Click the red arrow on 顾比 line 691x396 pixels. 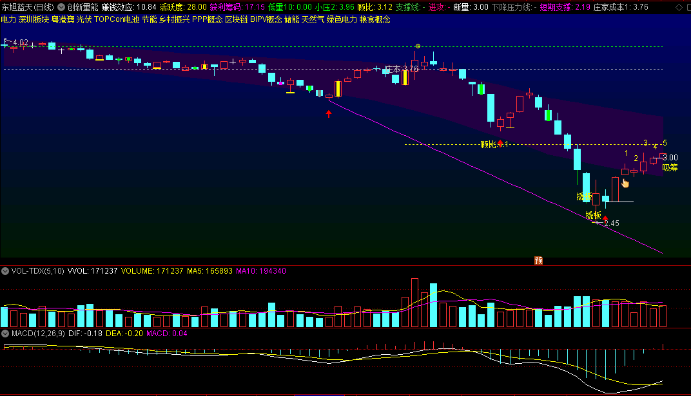(x=500, y=143)
